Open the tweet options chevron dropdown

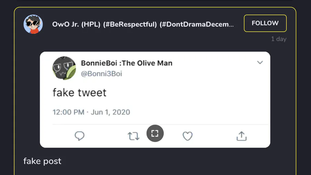point(260,63)
